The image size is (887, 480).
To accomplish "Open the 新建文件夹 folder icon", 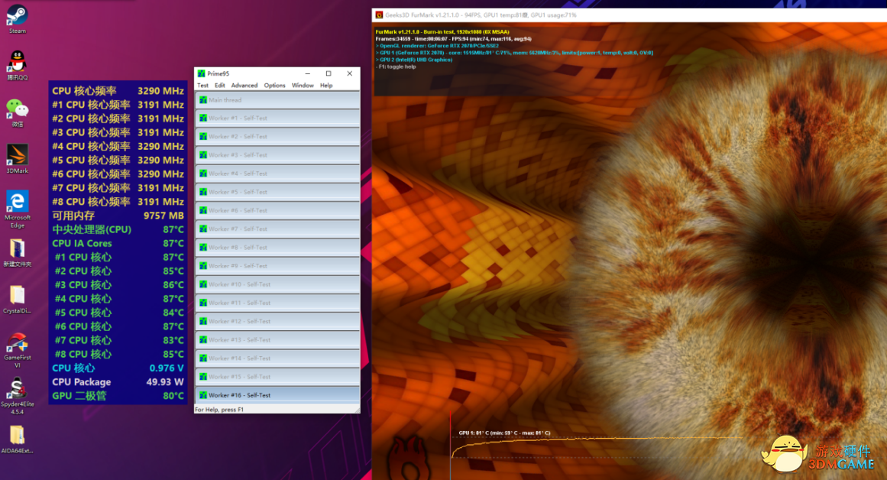I will tap(17, 252).
